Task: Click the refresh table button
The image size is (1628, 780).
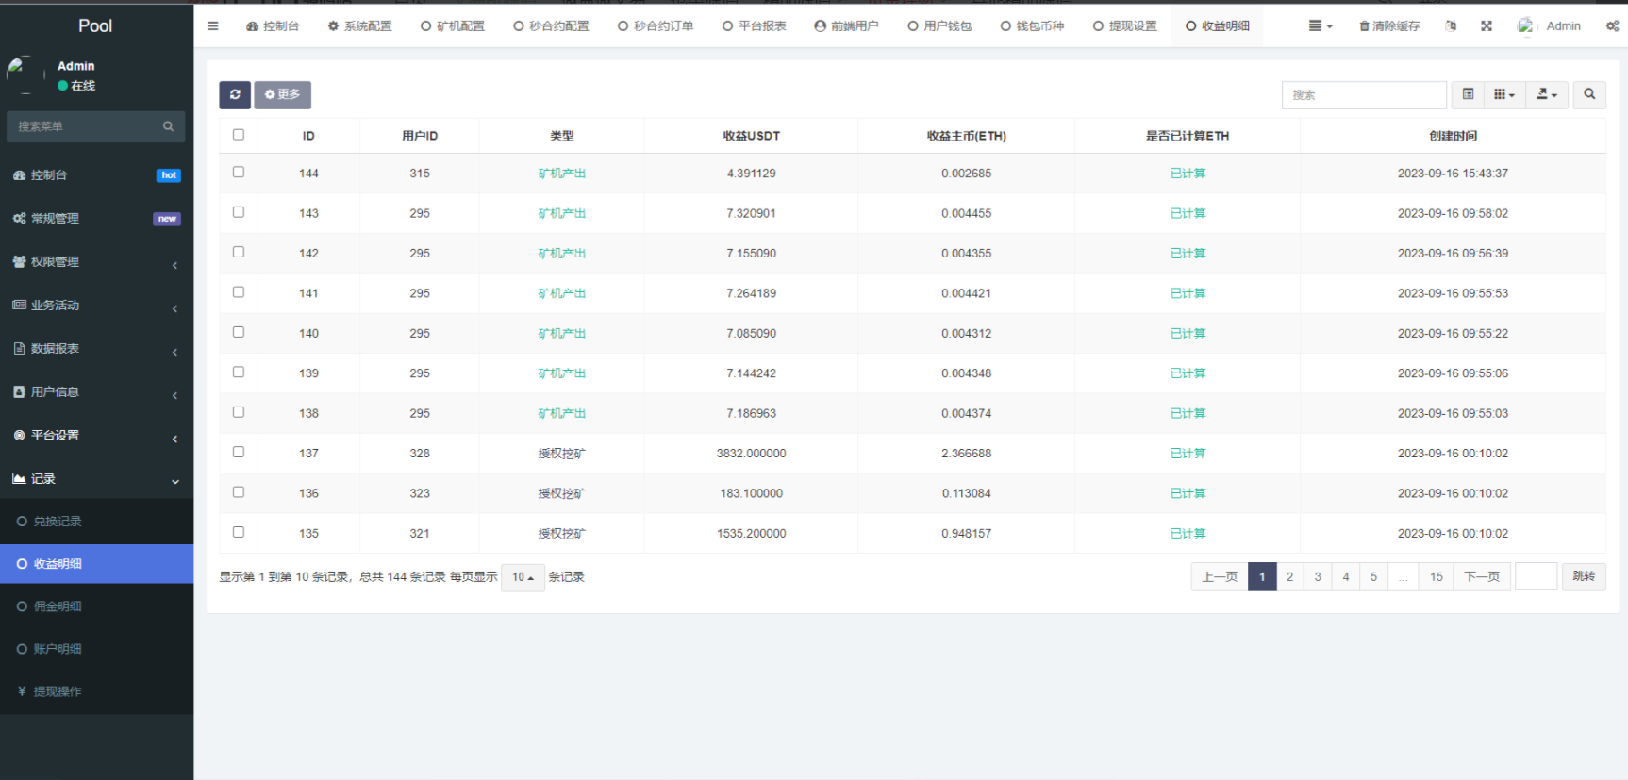Action: [x=235, y=94]
